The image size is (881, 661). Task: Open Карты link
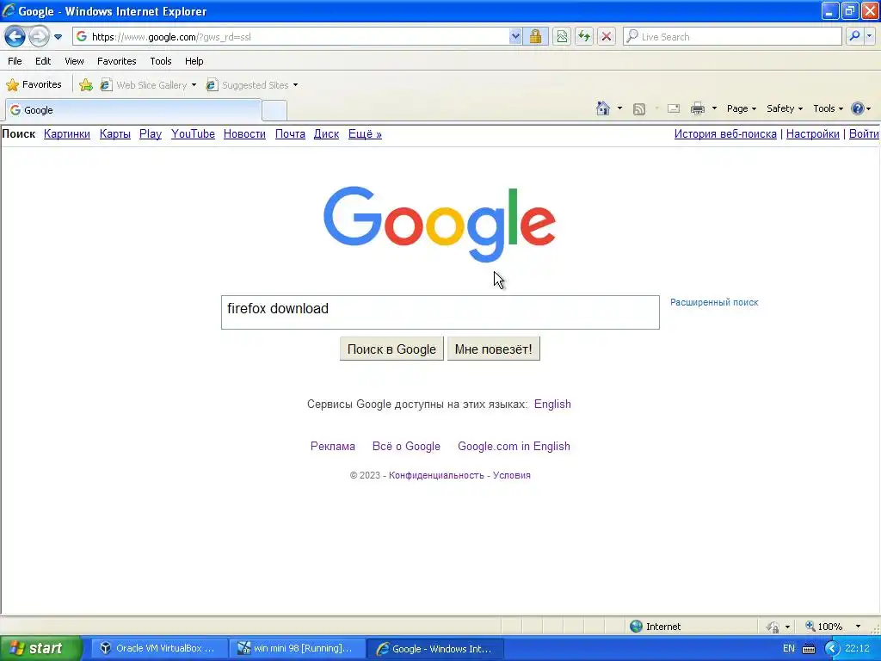coord(115,133)
